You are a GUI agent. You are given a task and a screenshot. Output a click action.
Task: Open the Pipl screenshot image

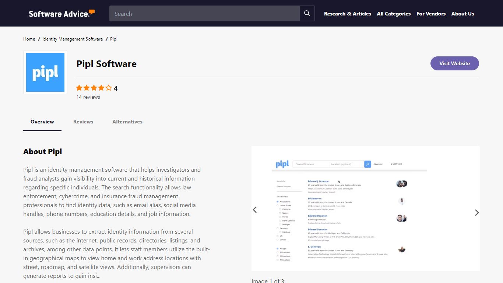click(x=366, y=209)
